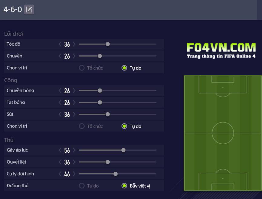Decrease Gây áp lực value with left arrow

click(x=60, y=150)
